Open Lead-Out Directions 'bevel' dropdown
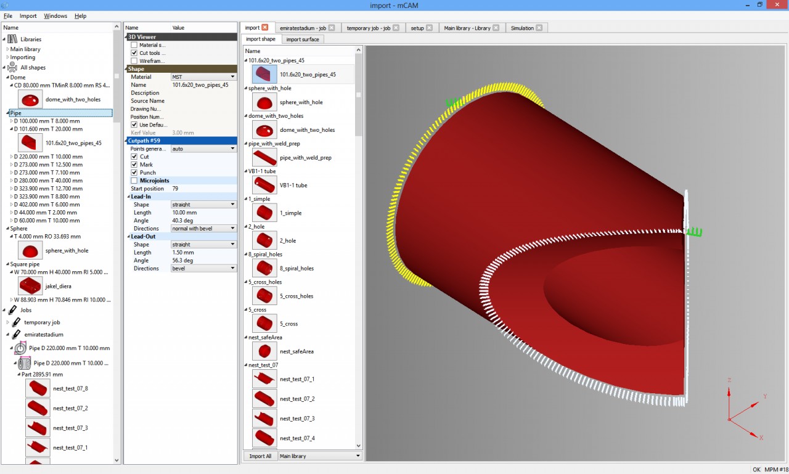789x474 pixels. [x=203, y=268]
